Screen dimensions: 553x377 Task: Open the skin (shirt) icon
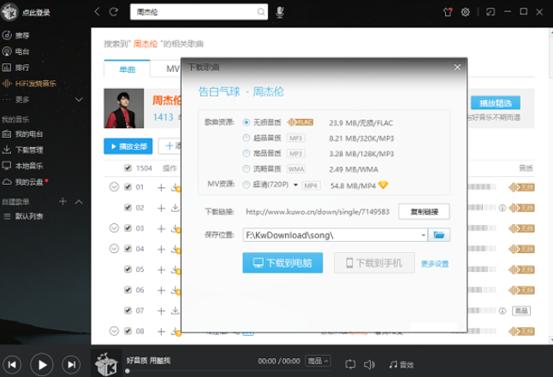coord(448,12)
